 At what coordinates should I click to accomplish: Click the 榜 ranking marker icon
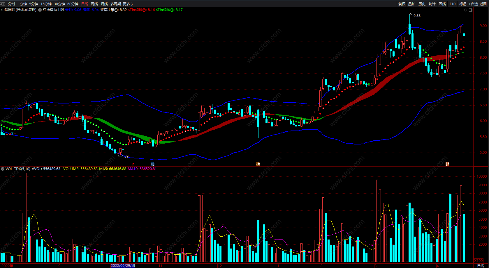tap(258, 164)
